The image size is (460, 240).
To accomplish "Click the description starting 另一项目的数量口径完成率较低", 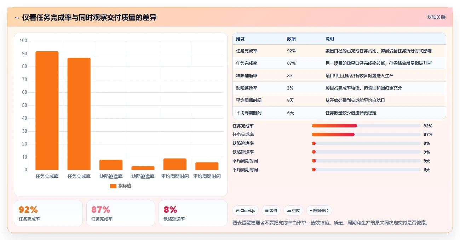I will pyautogui.click(x=378, y=63).
